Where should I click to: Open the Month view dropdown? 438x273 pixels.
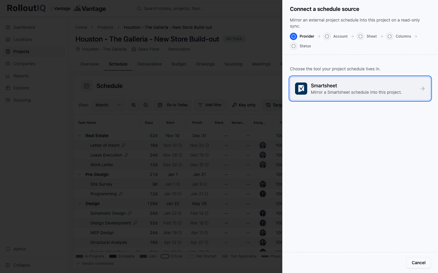point(108,105)
